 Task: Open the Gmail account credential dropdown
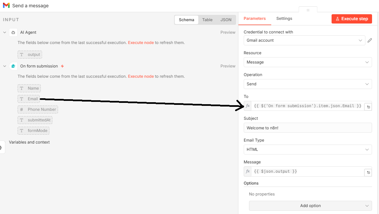304,40
